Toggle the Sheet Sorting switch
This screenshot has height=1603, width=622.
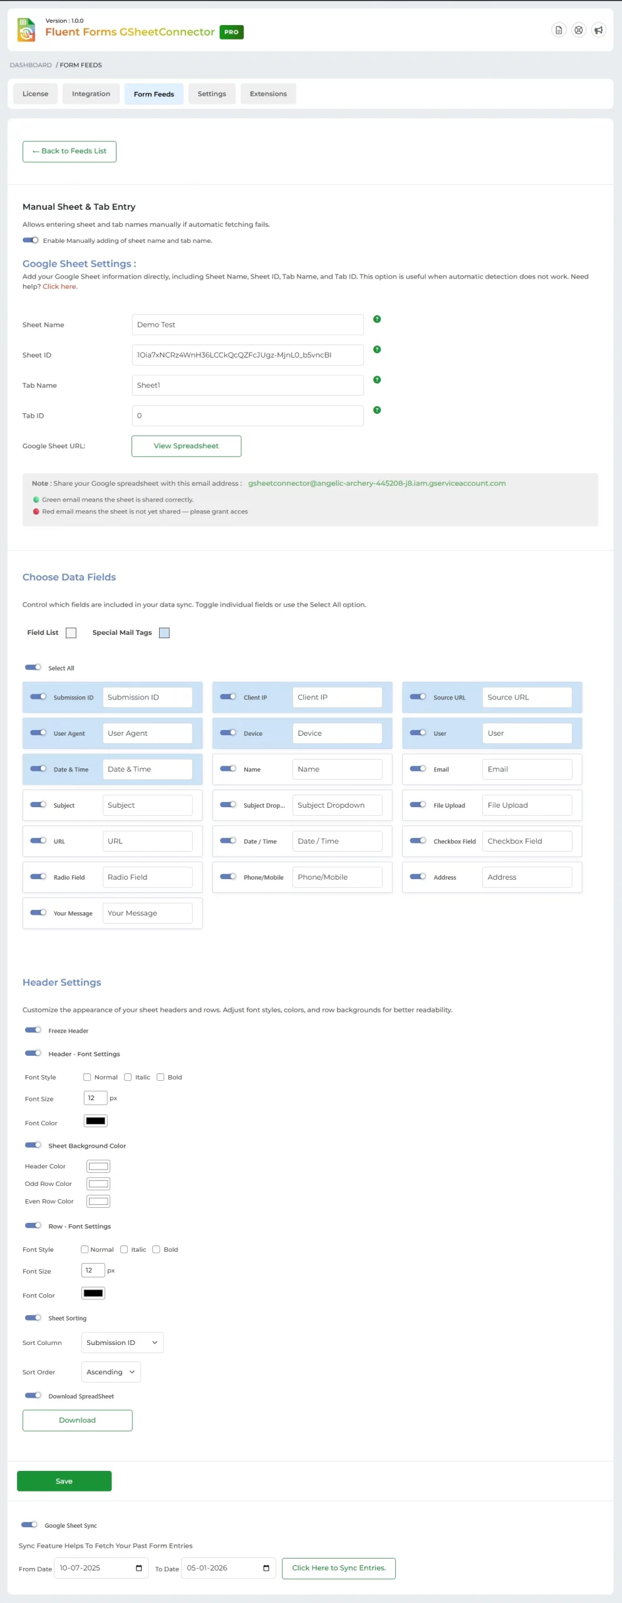tap(33, 1317)
